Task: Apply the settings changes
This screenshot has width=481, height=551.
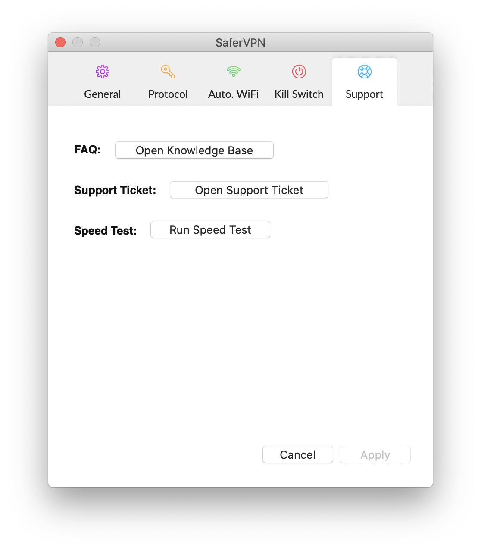Action: (x=375, y=454)
